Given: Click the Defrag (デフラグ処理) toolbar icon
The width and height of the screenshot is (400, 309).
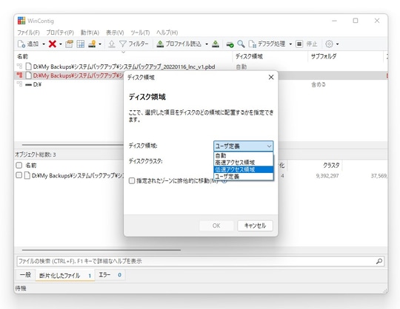Looking at the screenshot, I should 253,44.
